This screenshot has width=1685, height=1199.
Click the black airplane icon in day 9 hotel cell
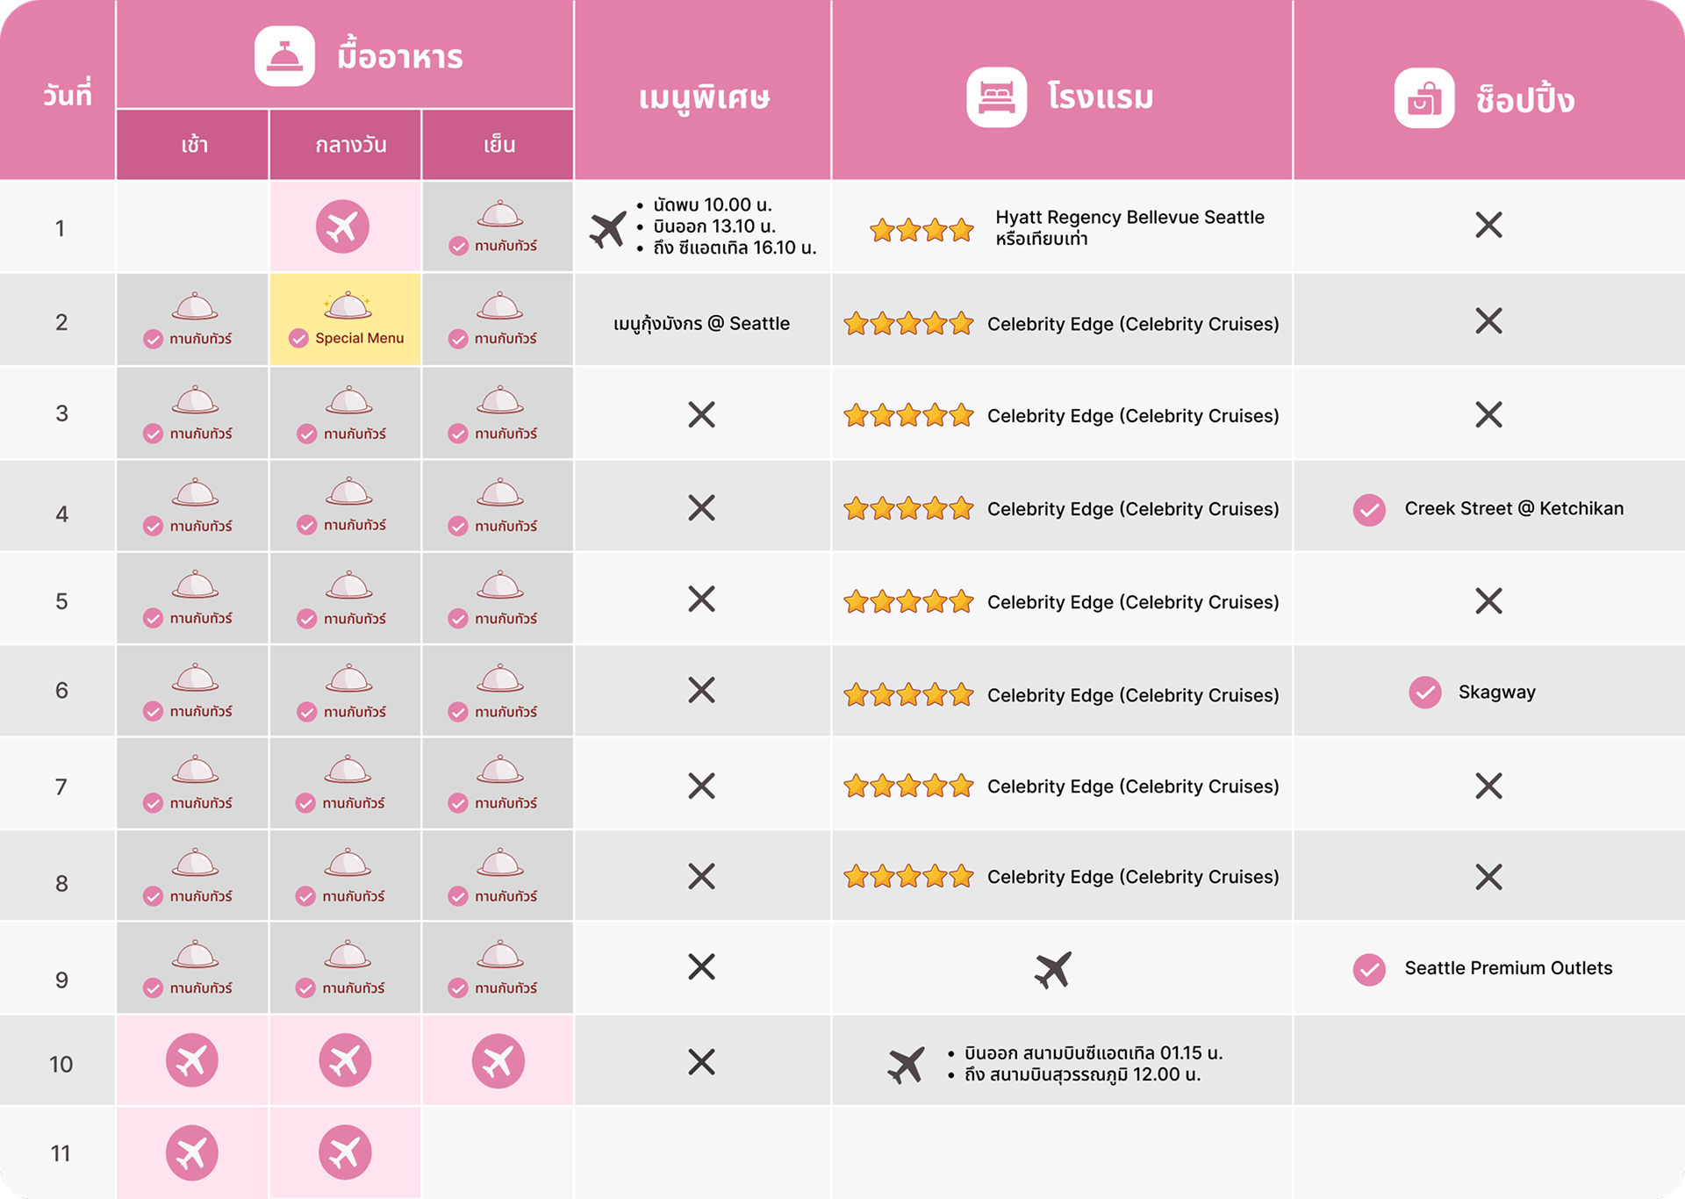point(1052,969)
